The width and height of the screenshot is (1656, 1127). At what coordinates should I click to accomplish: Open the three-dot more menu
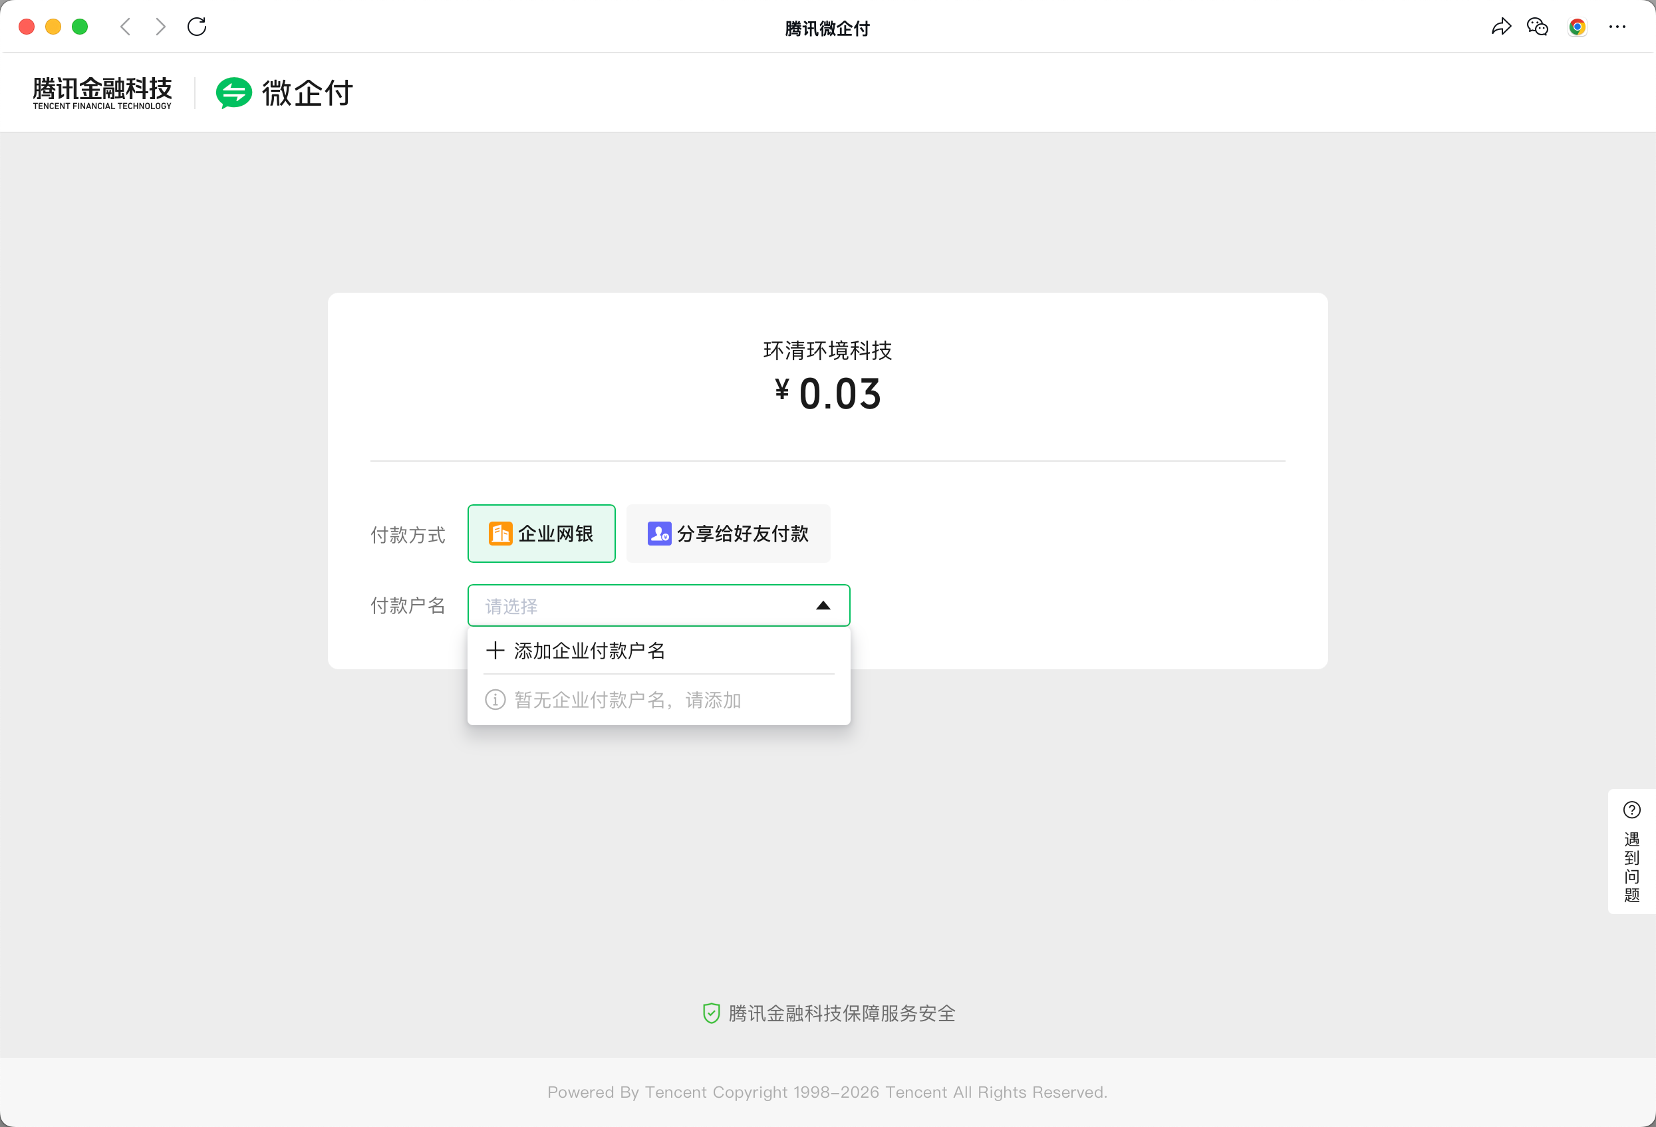pyautogui.click(x=1617, y=27)
